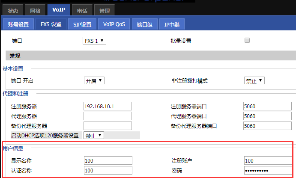Enable the 批量设置 checkbox
The image size is (296, 178).
point(247,41)
